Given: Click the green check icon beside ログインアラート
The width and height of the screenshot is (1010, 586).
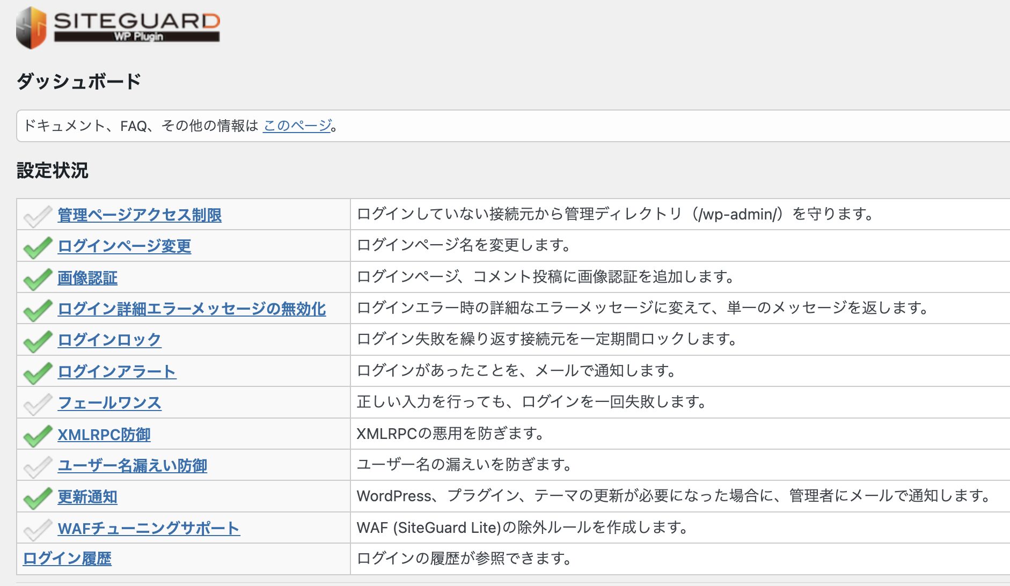Looking at the screenshot, I should pyautogui.click(x=36, y=371).
